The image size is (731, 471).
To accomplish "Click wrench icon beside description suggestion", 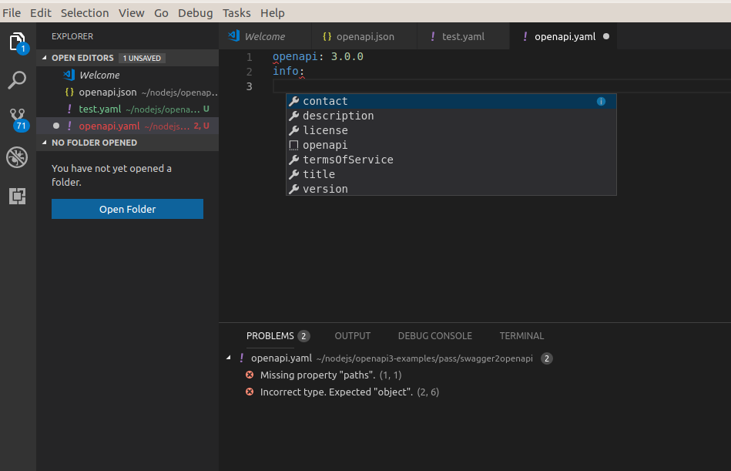I will click(293, 116).
